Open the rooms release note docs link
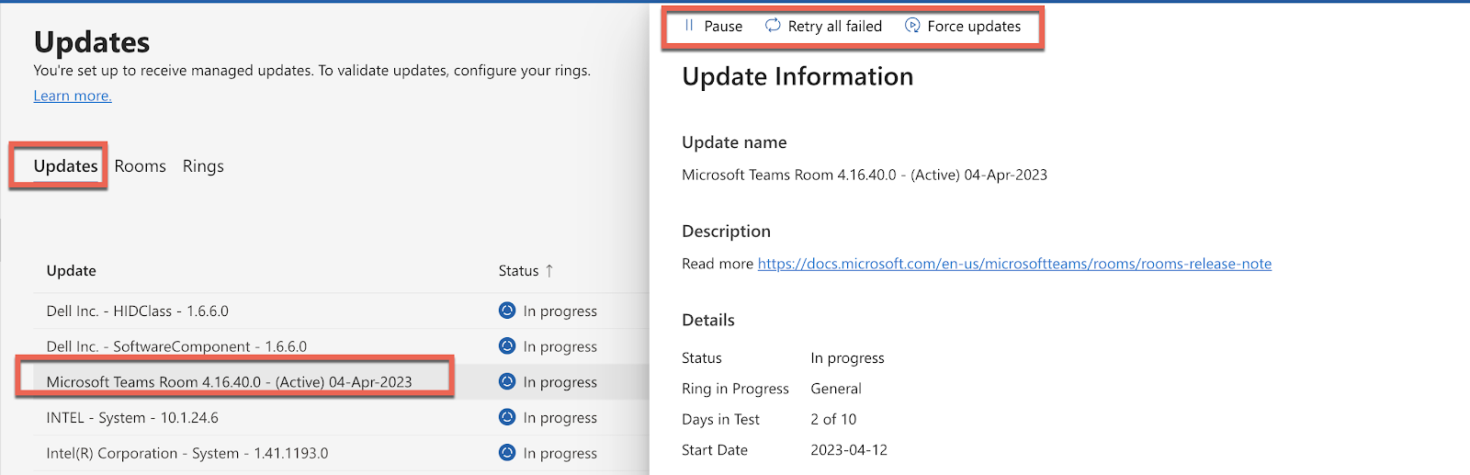Screen dimensions: 1470x475 point(1014,264)
